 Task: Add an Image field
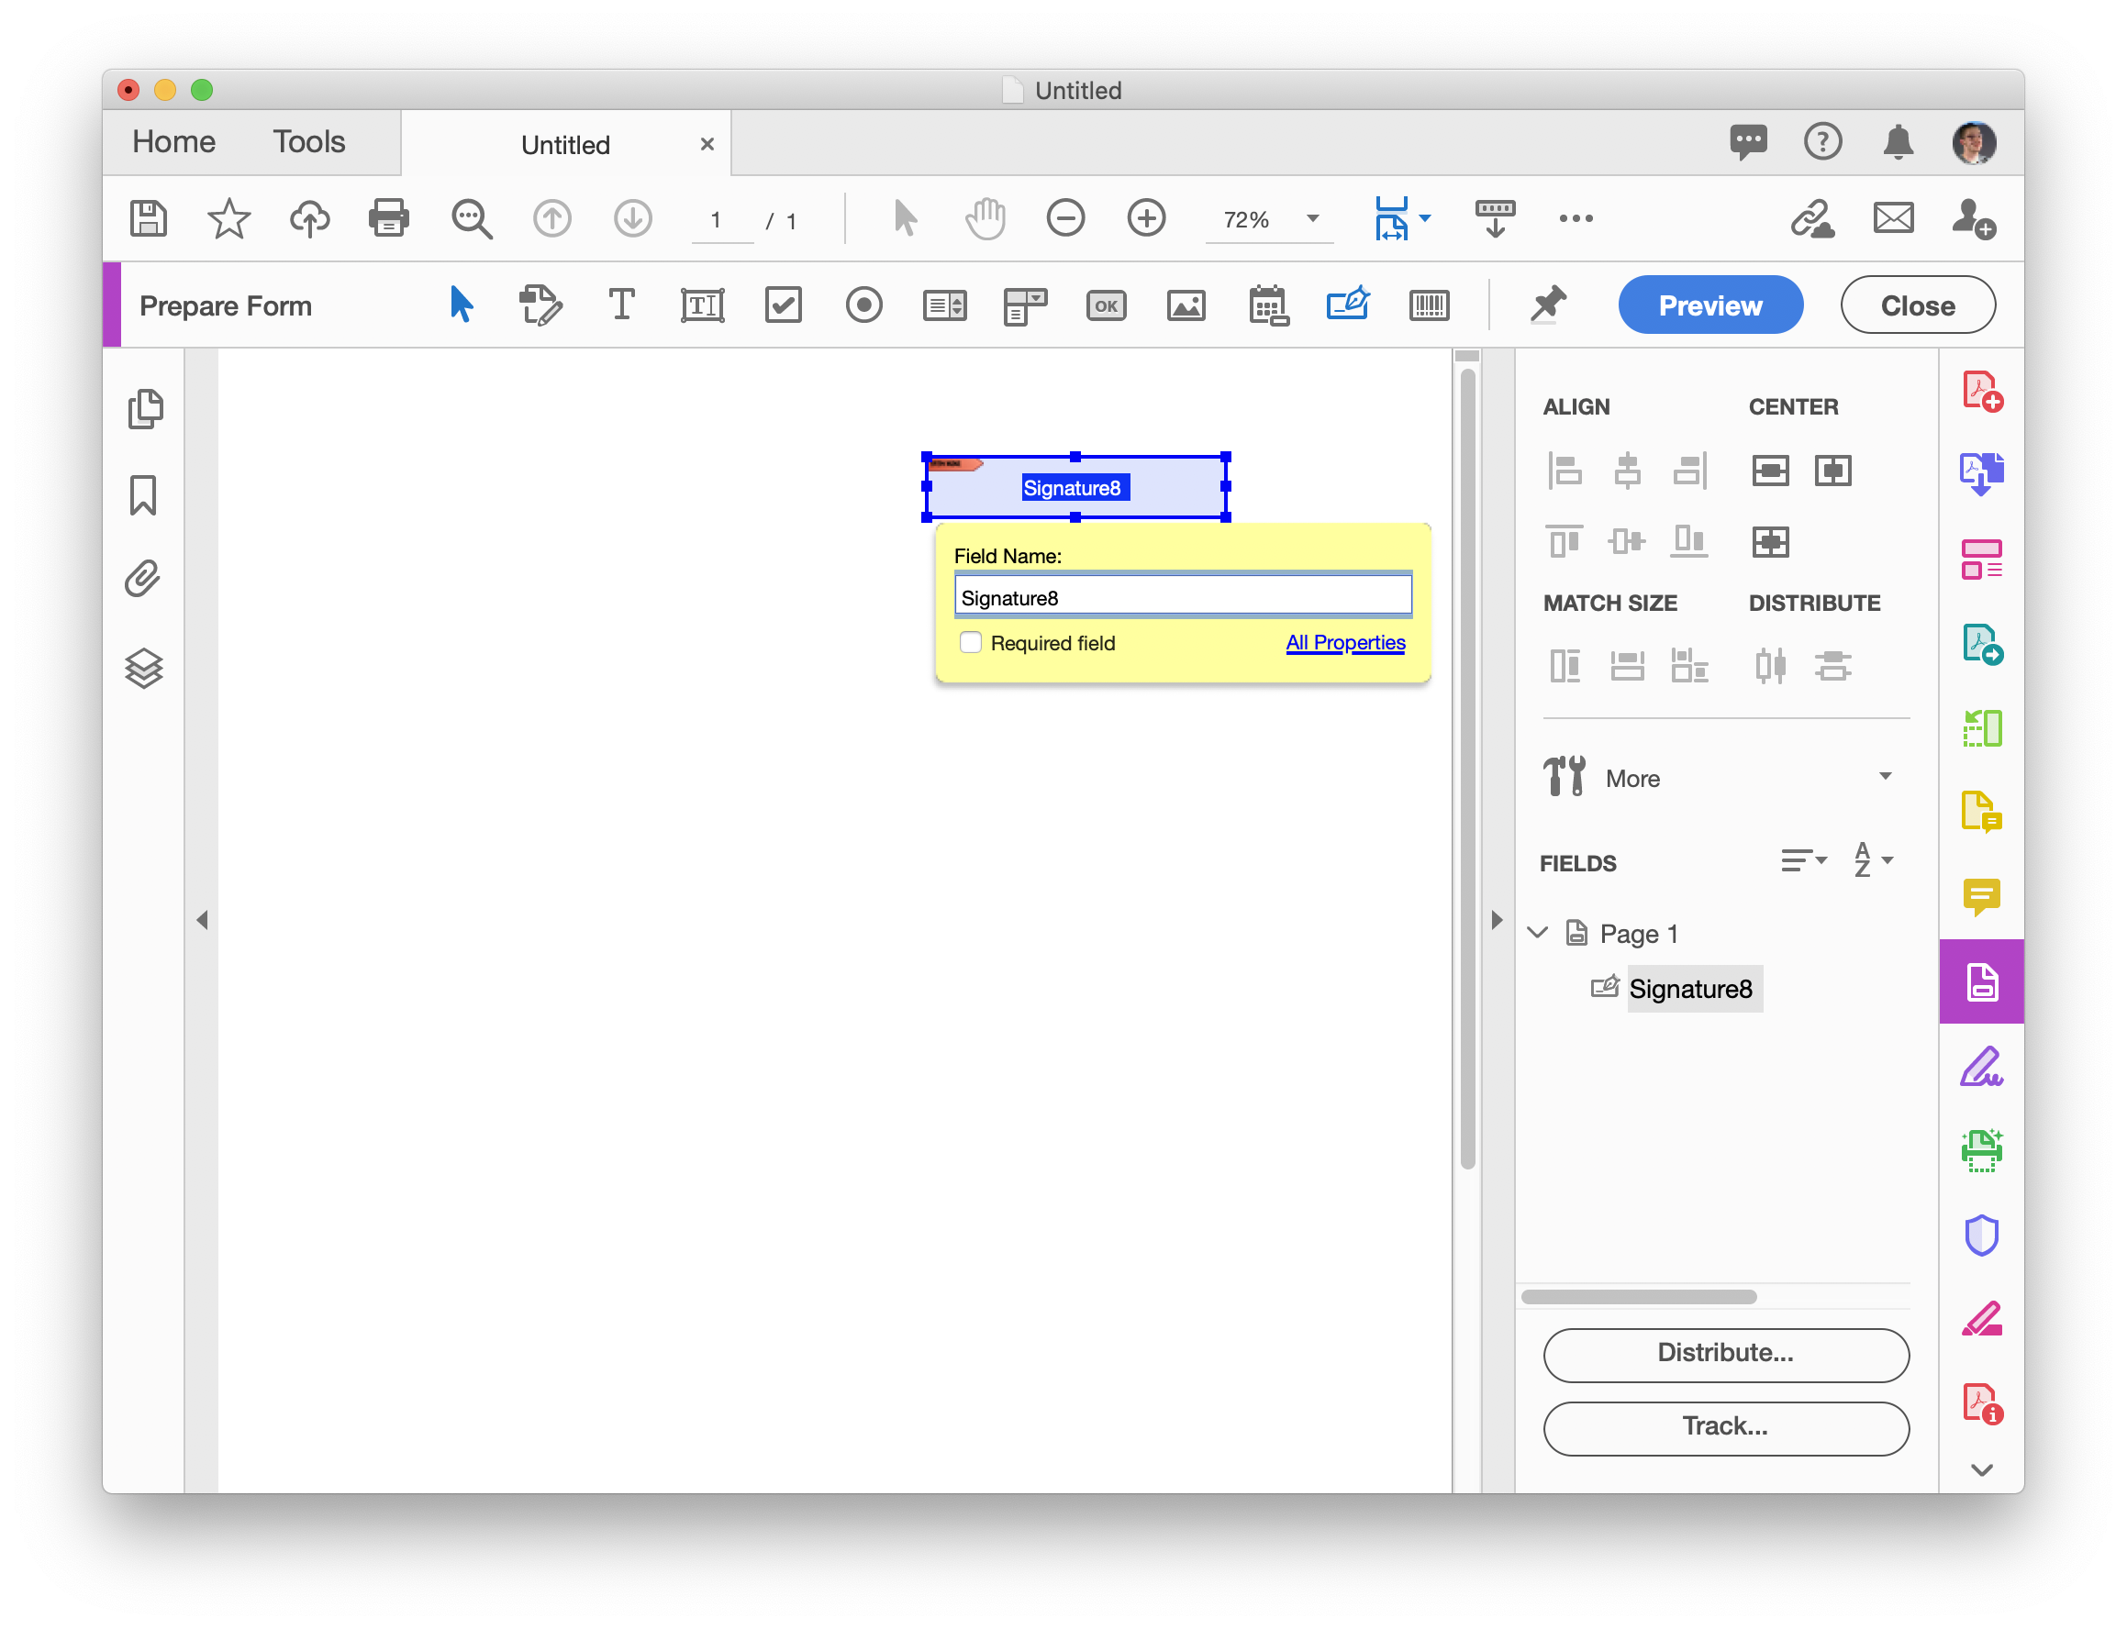click(x=1186, y=305)
